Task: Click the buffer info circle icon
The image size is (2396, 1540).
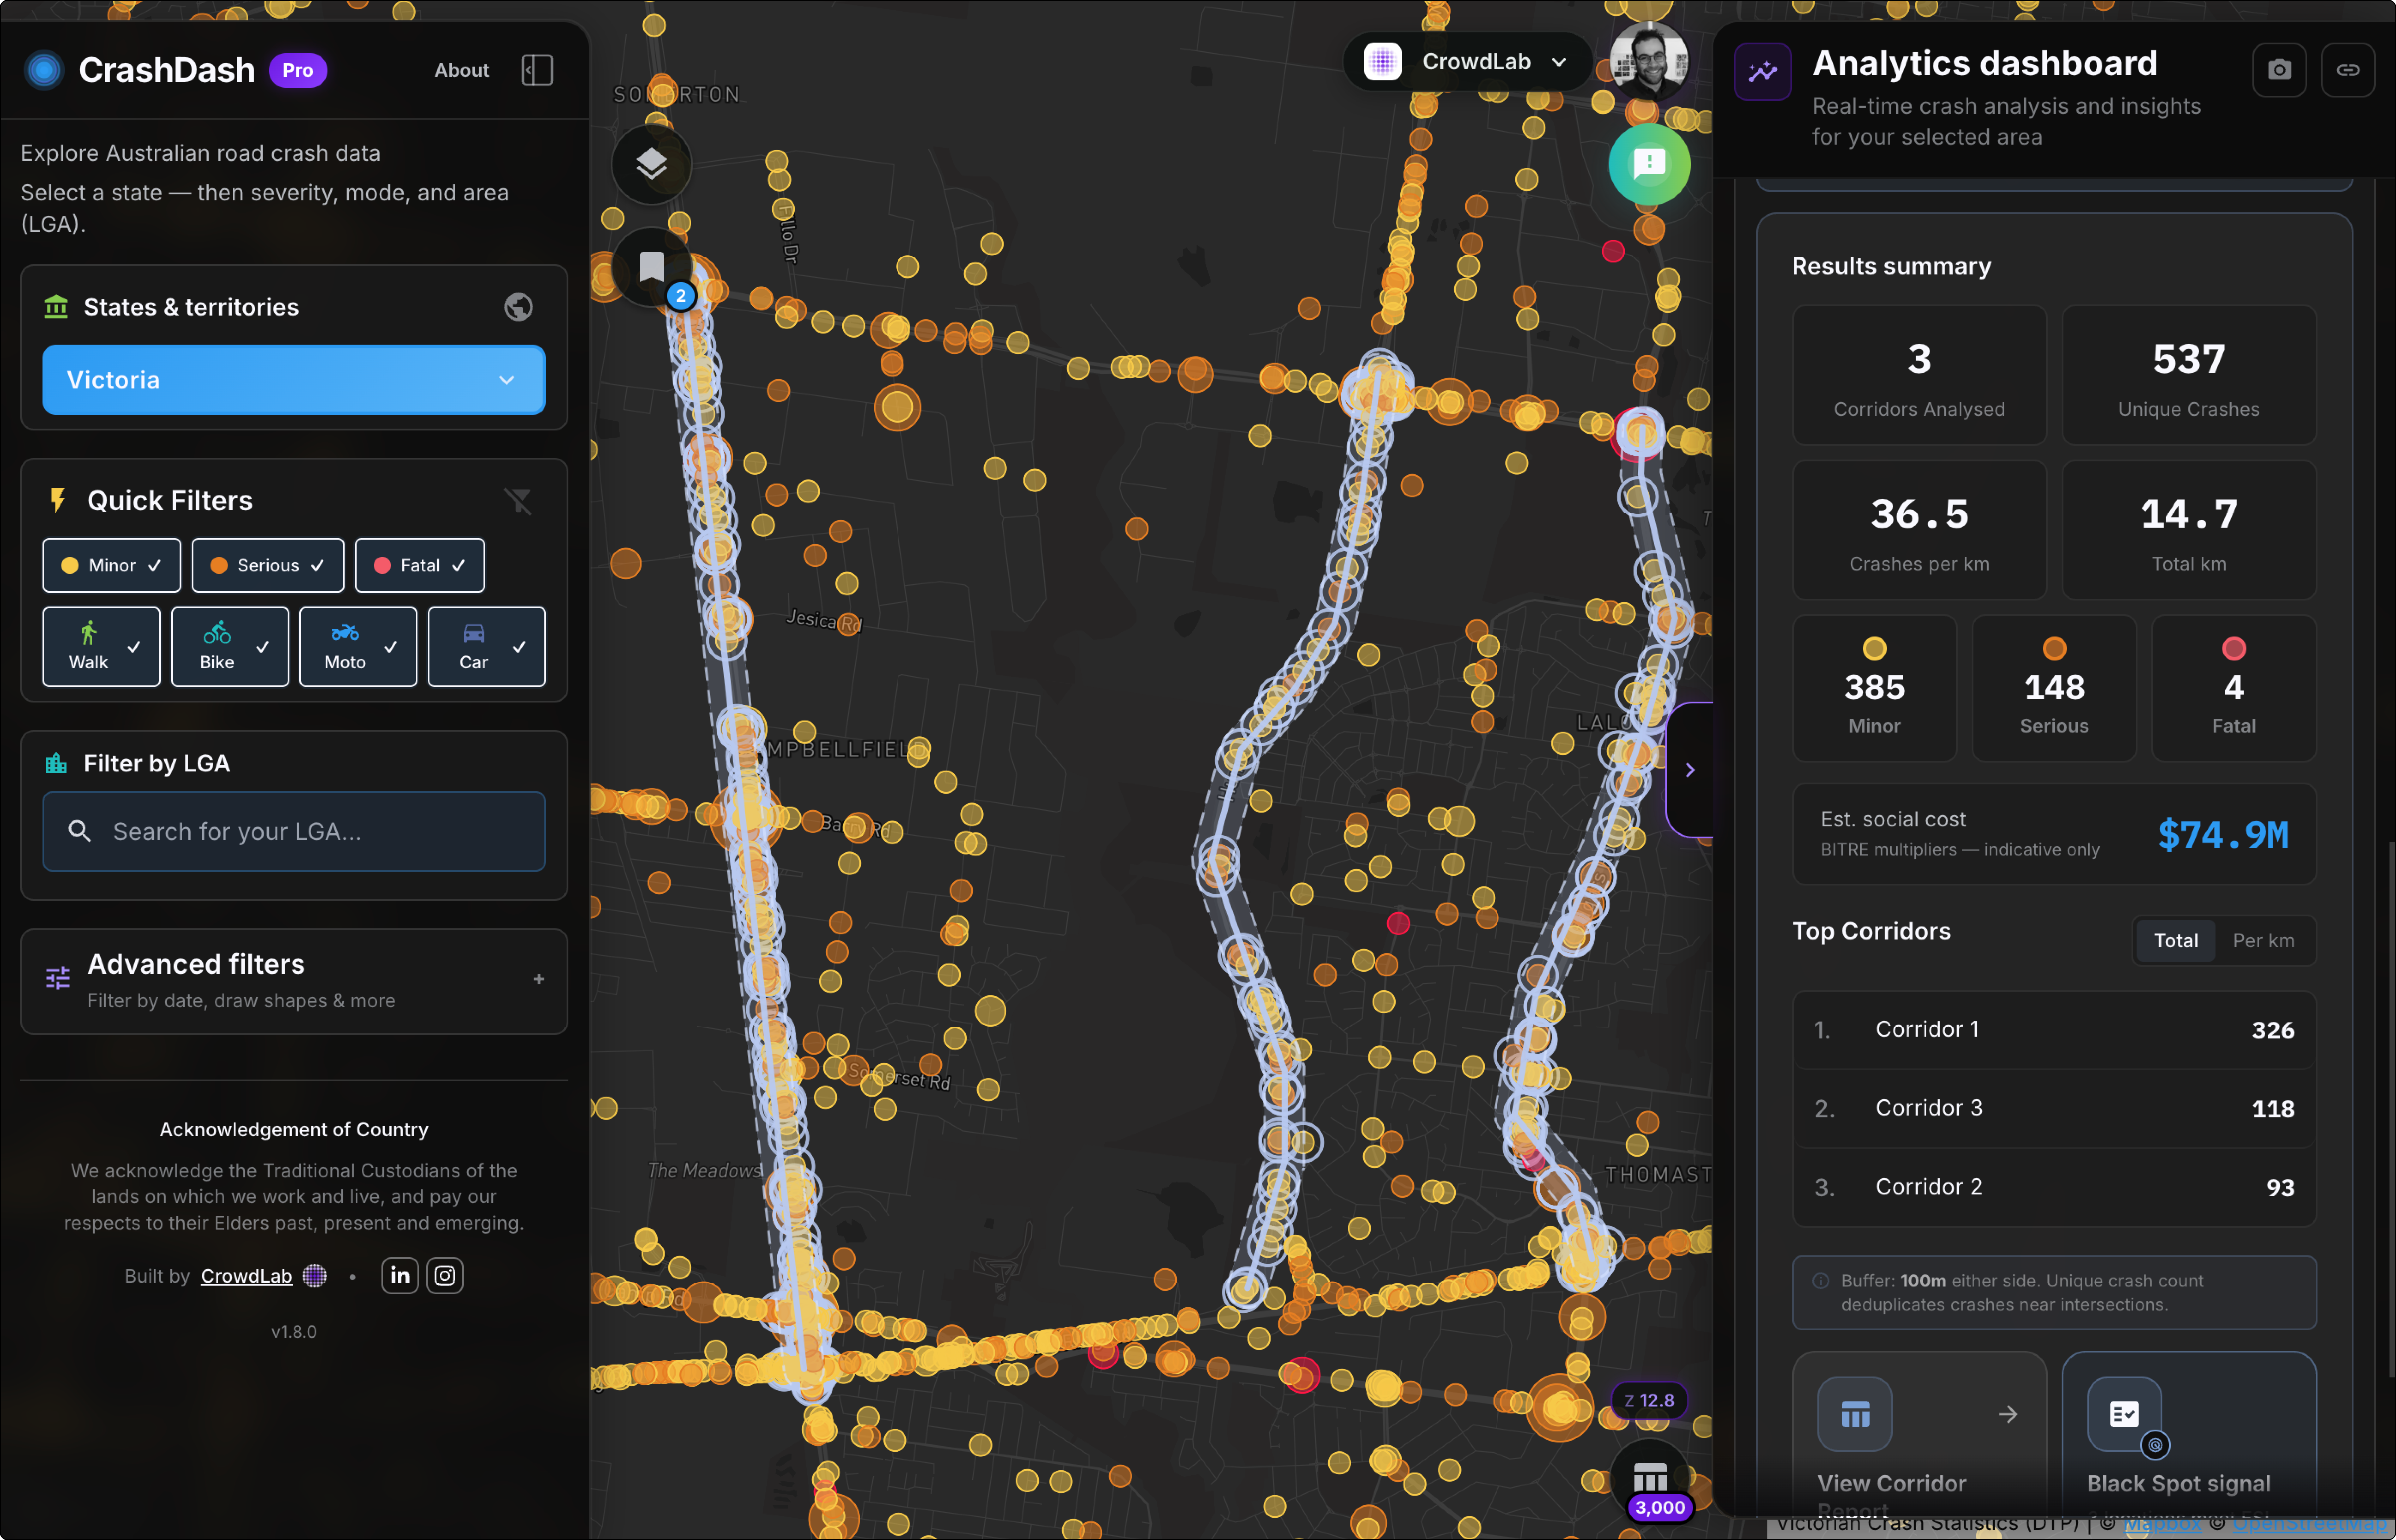Action: click(1821, 1281)
